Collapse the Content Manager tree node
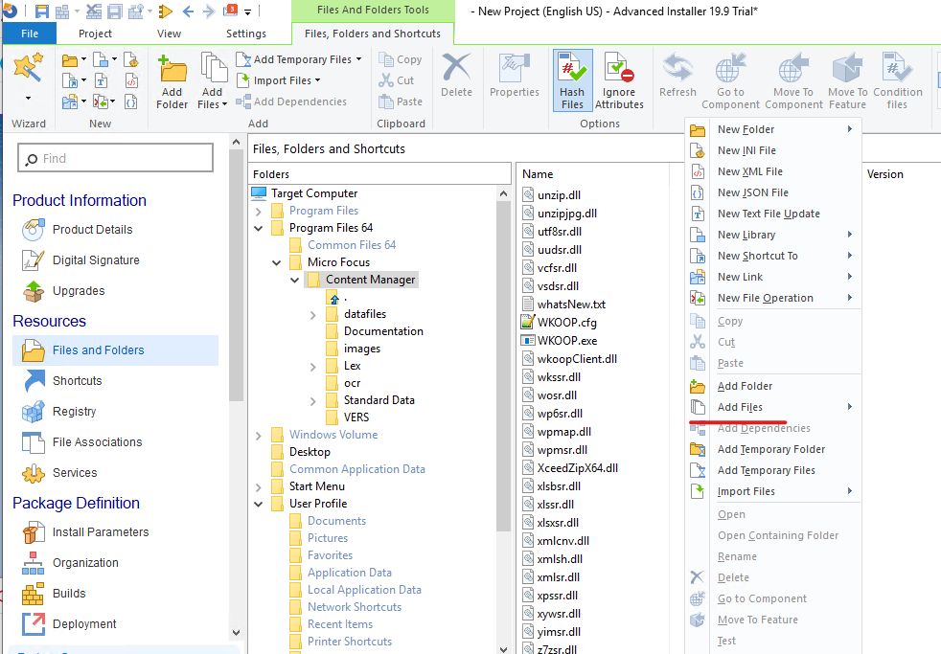 coord(294,279)
